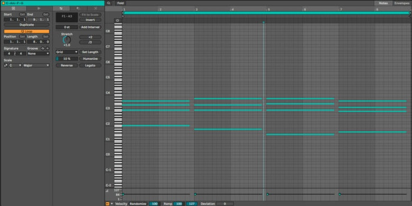
Task: Click the Ramp end value 127
Action: [x=192, y=204]
